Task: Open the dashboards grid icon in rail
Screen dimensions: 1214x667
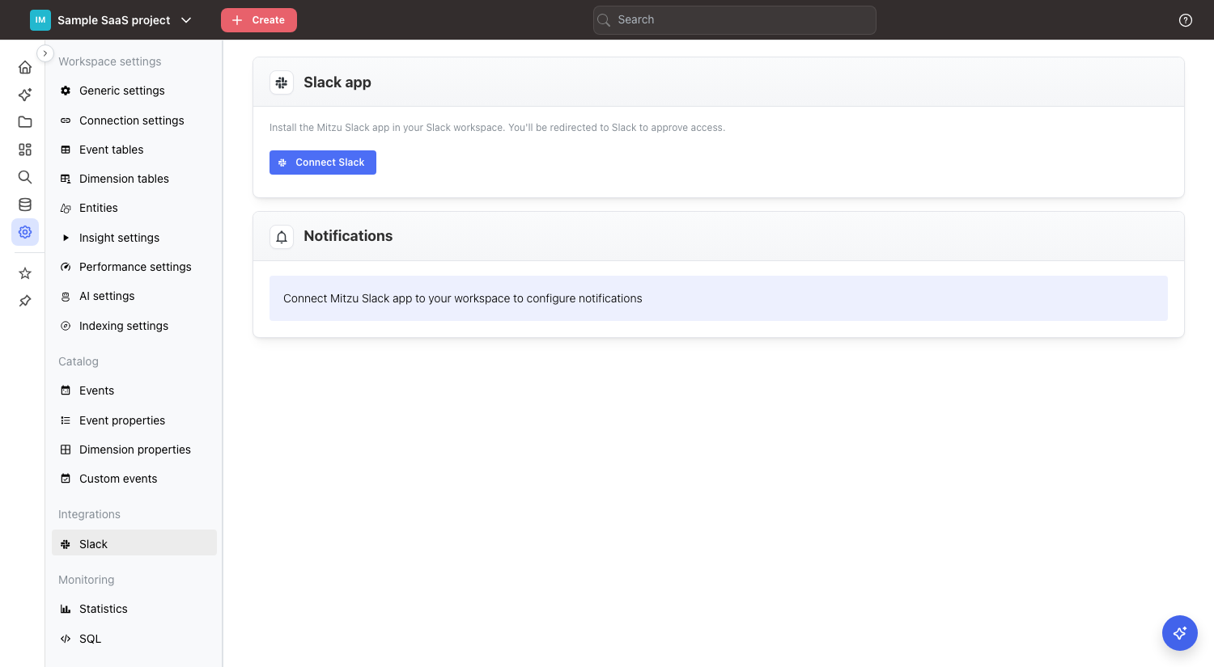Action: tap(25, 150)
